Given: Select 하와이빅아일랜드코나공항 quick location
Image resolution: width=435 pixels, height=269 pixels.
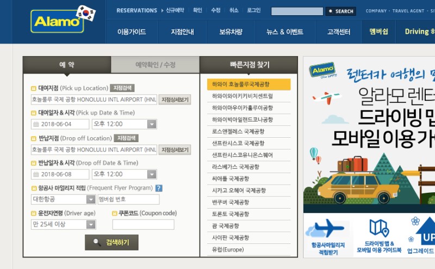Looking at the screenshot, I should pos(249,120).
